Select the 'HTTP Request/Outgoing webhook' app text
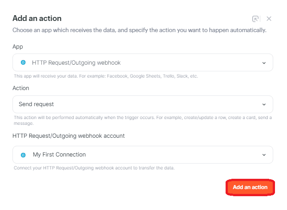This screenshot has height=210, width=287. pyautogui.click(x=76, y=63)
